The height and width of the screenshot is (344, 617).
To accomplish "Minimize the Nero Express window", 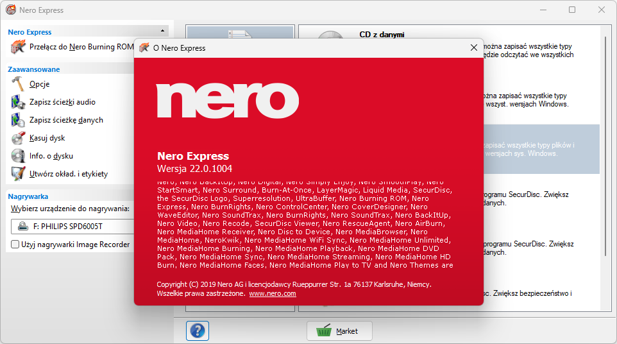I will (x=543, y=10).
